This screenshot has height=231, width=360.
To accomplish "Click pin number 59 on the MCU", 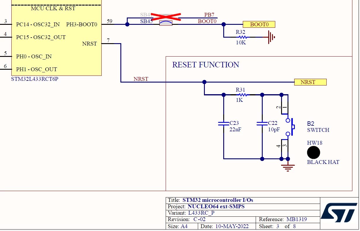I will click(x=110, y=21).
